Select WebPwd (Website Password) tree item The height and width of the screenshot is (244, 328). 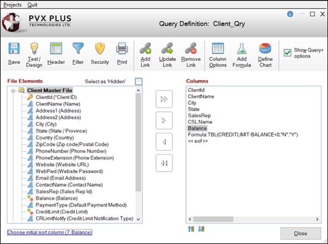point(69,171)
